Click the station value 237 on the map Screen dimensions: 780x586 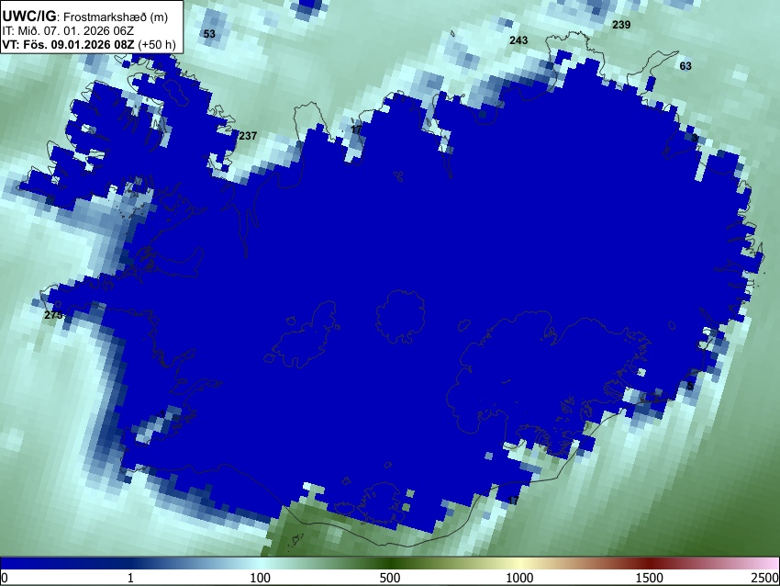(x=248, y=135)
